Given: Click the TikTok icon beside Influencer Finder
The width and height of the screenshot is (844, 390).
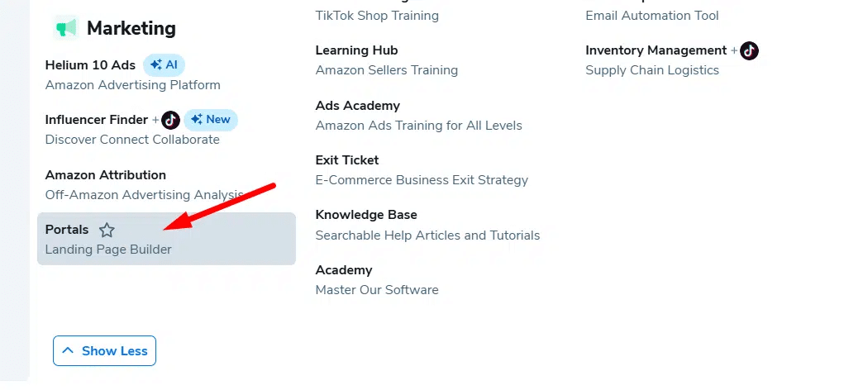Looking at the screenshot, I should pos(170,120).
